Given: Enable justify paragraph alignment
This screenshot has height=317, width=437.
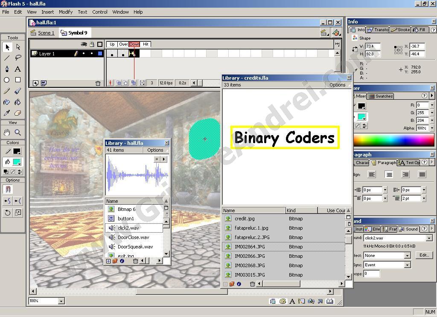Looking at the screenshot, I should pyautogui.click(x=422, y=175).
